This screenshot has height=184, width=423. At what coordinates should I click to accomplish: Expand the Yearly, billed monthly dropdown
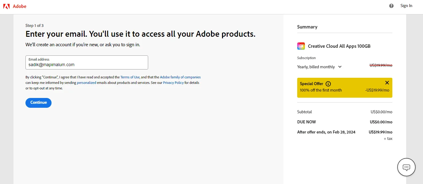click(319, 67)
